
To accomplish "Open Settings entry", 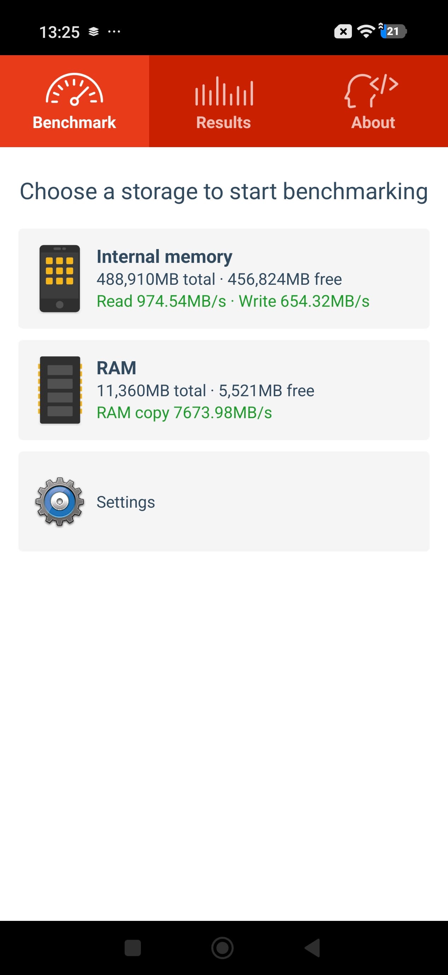I will [x=224, y=502].
